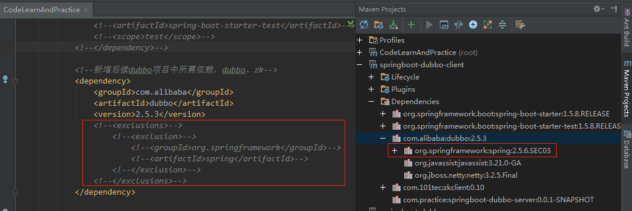Select com.101tec:zkclient:0.10 dependency
Image resolution: width=632 pixels, height=211 pixels.
click(444, 188)
